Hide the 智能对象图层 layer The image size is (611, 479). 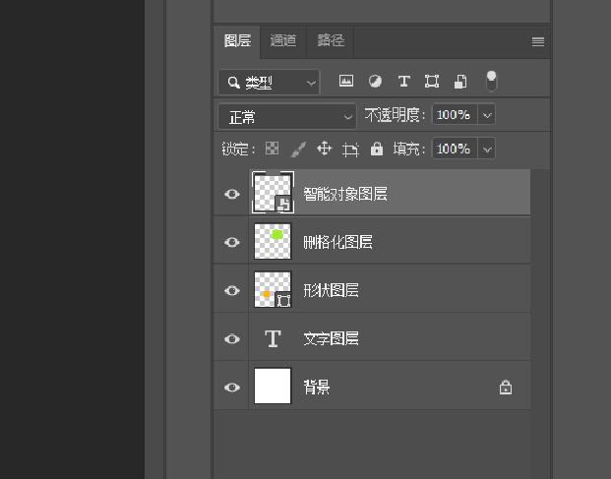(232, 194)
